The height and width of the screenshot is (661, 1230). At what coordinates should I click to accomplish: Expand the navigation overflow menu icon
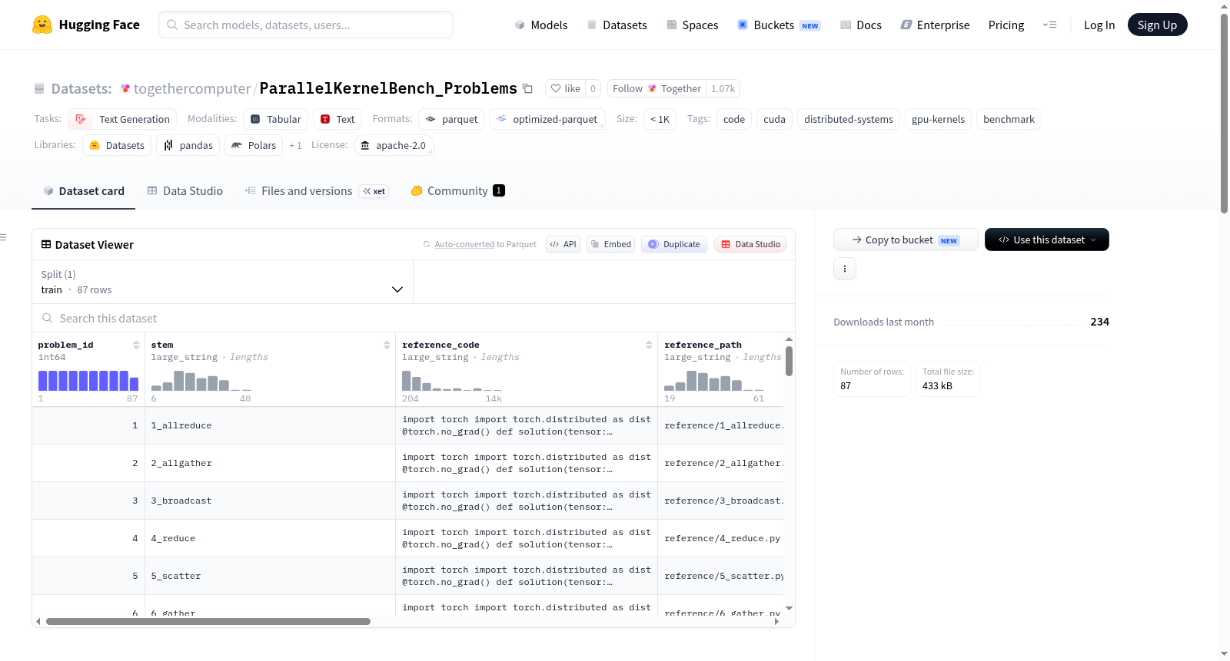(x=1049, y=25)
